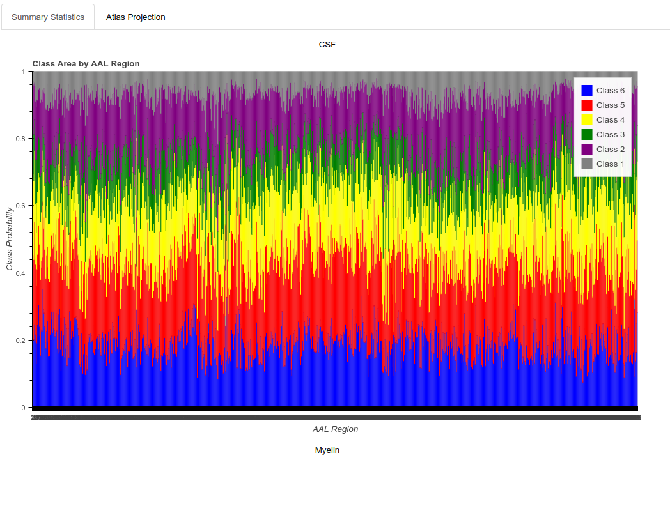This screenshot has width=670, height=506.
Task: Click the CSF heading above the chart
Action: [327, 45]
